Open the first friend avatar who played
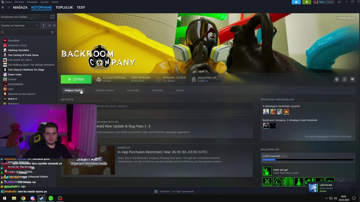 click(266, 112)
